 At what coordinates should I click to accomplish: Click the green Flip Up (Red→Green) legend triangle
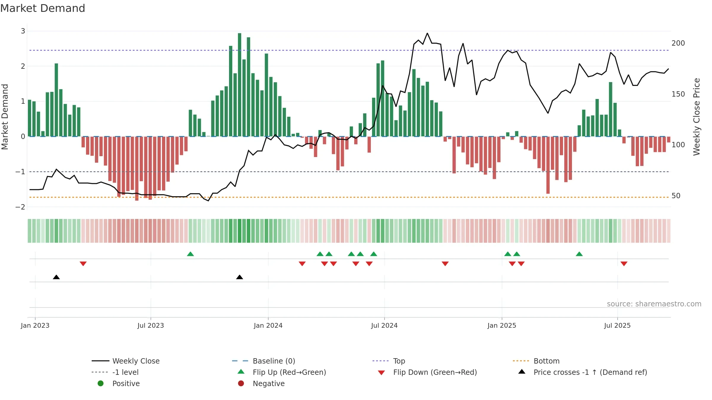pyautogui.click(x=241, y=372)
